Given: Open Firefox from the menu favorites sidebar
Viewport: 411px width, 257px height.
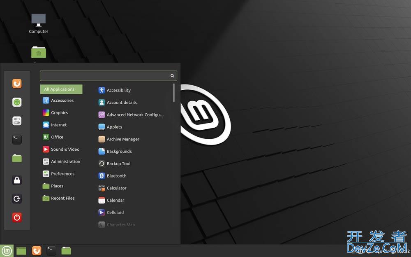Looking at the screenshot, I should pyautogui.click(x=17, y=84).
